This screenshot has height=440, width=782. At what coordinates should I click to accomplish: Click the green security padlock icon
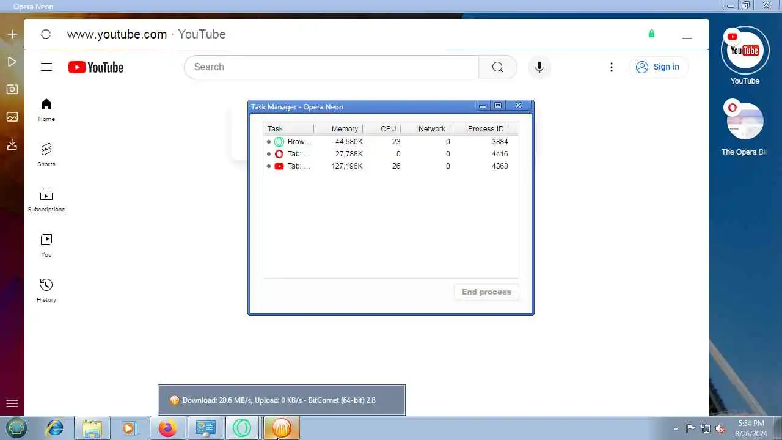[x=651, y=34]
